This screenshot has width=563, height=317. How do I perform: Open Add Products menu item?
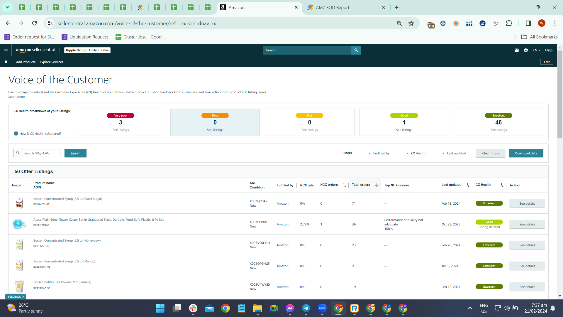coord(26,62)
